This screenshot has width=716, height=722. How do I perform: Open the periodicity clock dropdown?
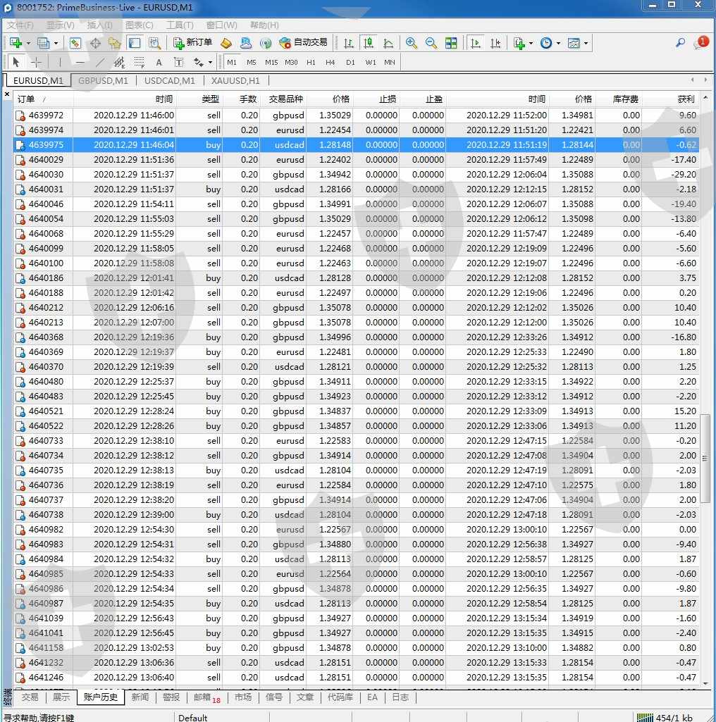558,43
